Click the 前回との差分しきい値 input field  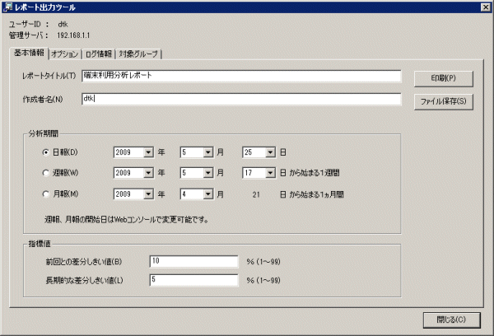pos(193,262)
